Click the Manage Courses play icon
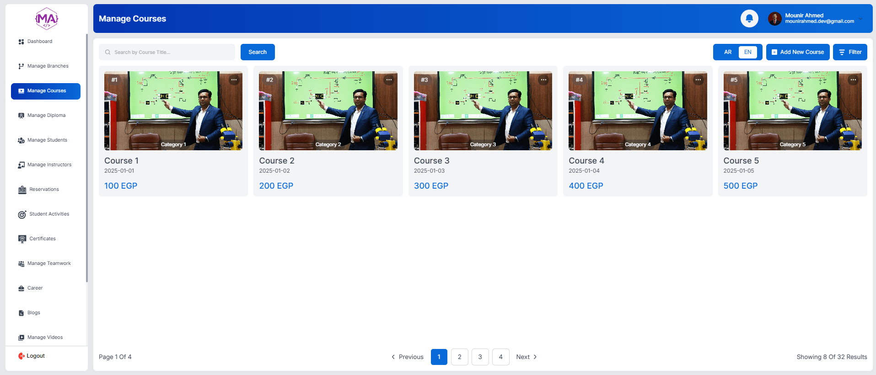Viewport: 876px width, 375px height. pos(21,91)
